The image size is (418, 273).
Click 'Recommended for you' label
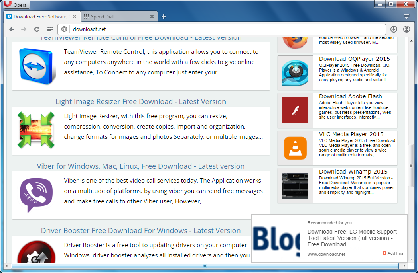(329, 223)
